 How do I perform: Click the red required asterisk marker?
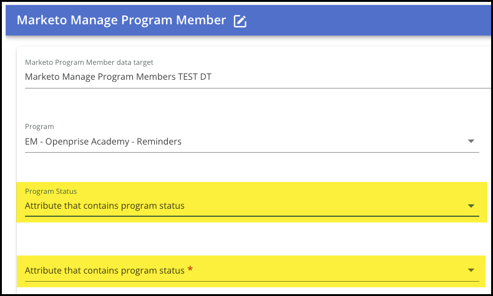click(x=190, y=269)
